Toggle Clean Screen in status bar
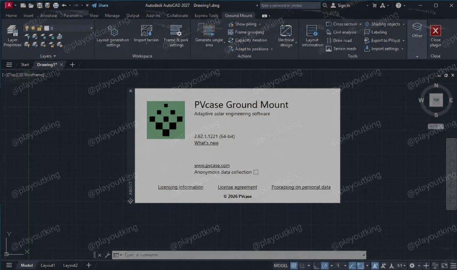The image size is (457, 270). [444, 266]
